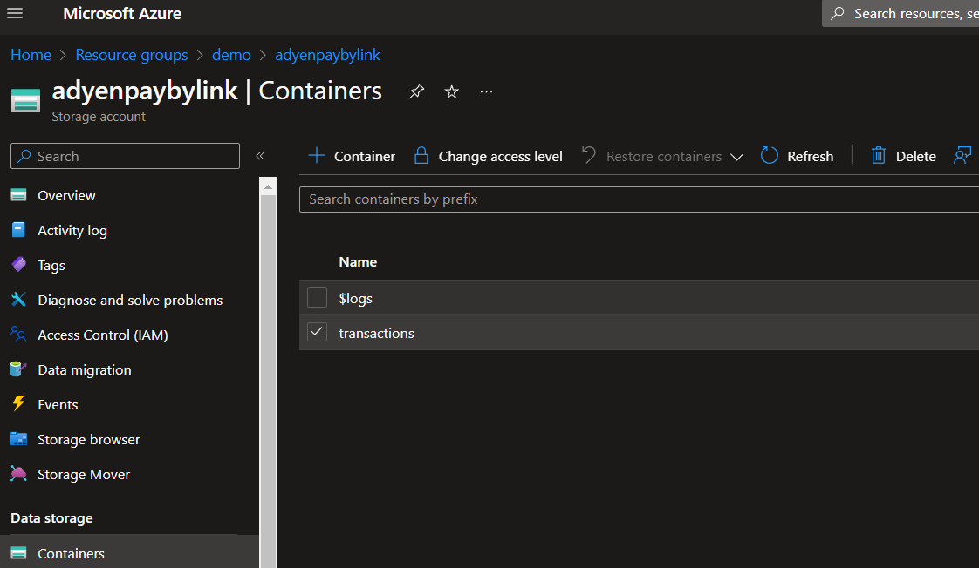The width and height of the screenshot is (979, 568).
Task: Check the $logs container checkbox
Action: coord(317,298)
